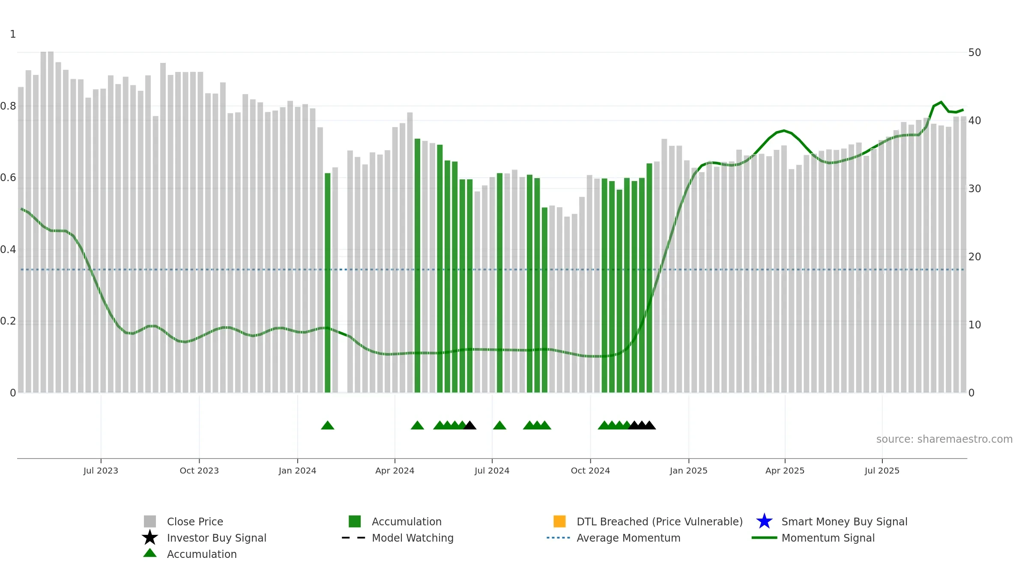Click the green Accumulation triangle legend icon
Image resolution: width=1028 pixels, height=578 pixels.
click(x=149, y=553)
